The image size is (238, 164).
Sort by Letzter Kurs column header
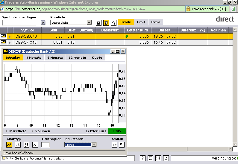[x=137, y=30]
